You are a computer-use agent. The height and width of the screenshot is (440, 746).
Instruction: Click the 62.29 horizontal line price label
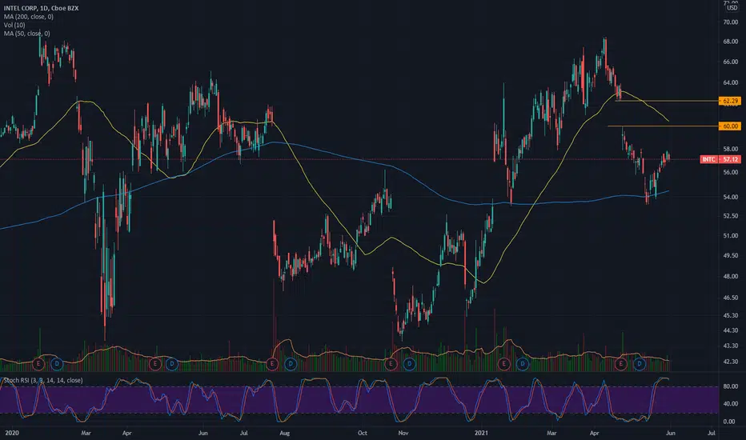coord(730,101)
